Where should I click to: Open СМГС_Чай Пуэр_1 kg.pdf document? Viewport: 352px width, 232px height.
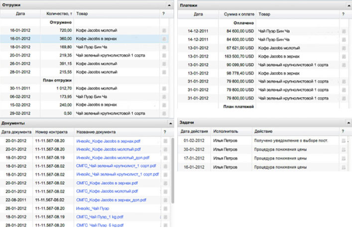(x=100, y=217)
